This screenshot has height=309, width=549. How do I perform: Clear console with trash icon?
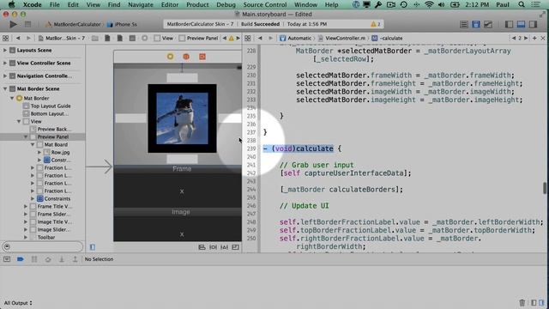click(522, 303)
